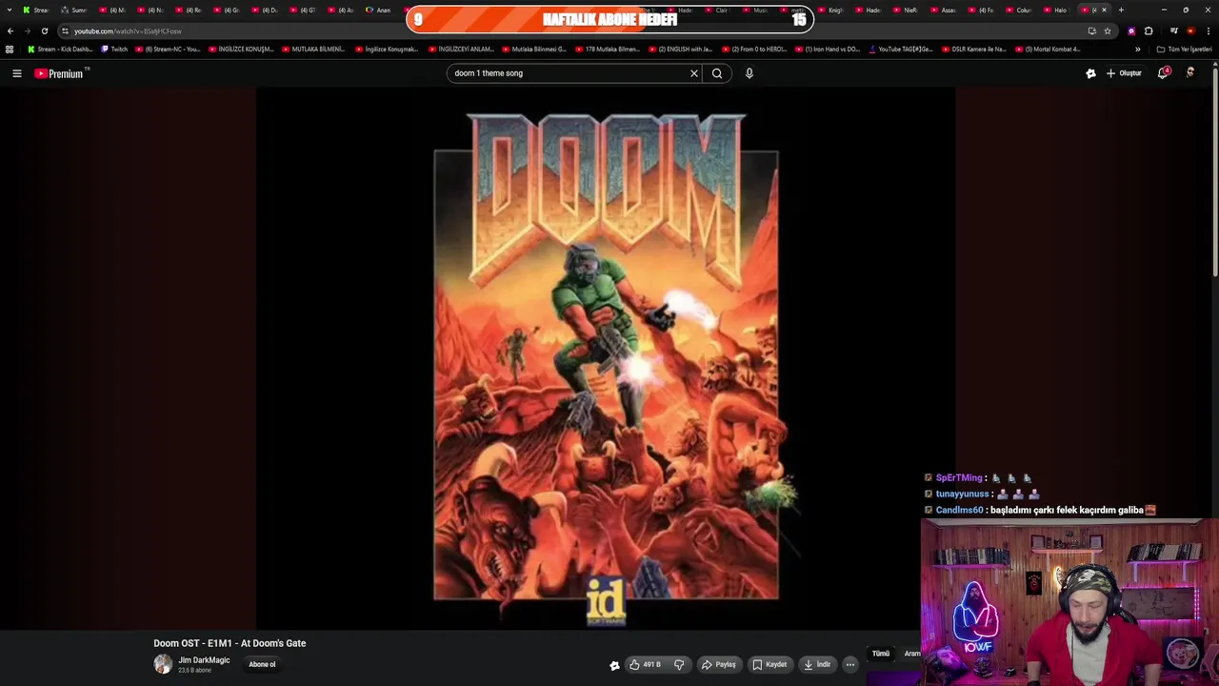Viewport: 1219px width, 686px height.
Task: Open the site info icon in address bar
Action: point(65,30)
